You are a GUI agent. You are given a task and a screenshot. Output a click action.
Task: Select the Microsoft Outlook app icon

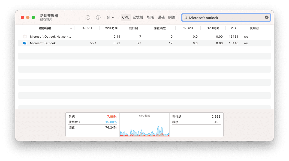tap(25, 43)
